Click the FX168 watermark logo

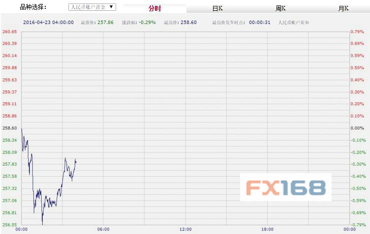[x=285, y=187]
